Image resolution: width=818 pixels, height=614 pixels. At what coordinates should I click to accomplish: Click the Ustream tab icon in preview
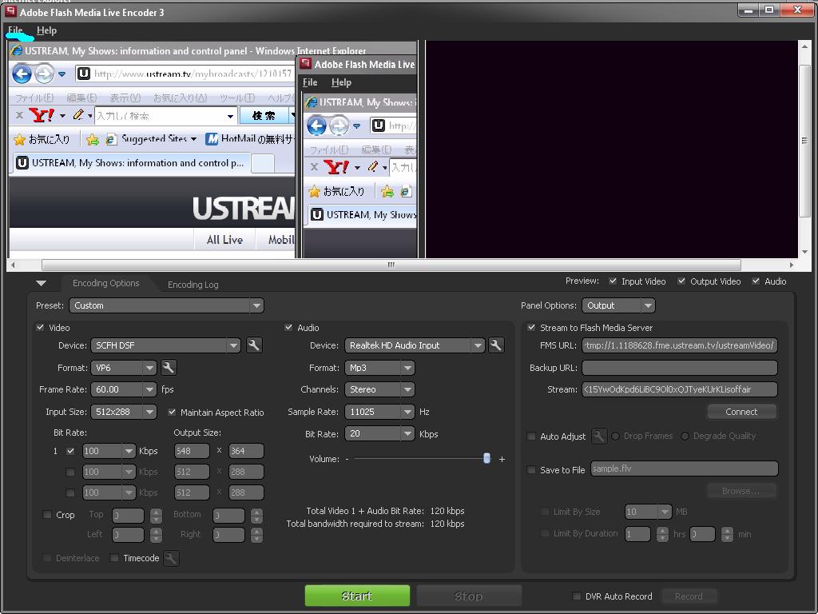pos(22,163)
